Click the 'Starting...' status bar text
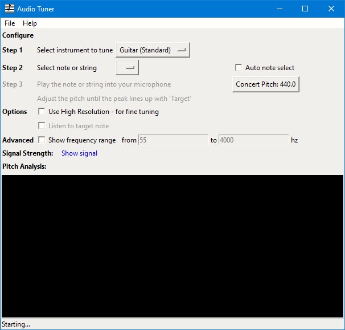The image size is (345, 330). coord(16,324)
